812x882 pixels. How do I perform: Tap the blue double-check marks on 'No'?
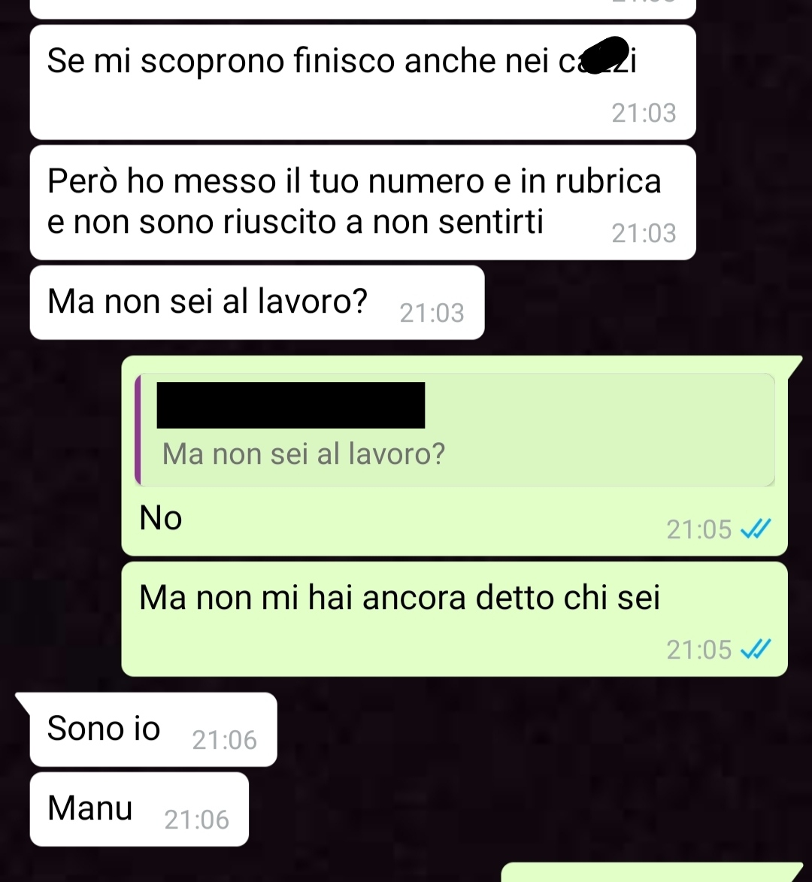coord(756,529)
